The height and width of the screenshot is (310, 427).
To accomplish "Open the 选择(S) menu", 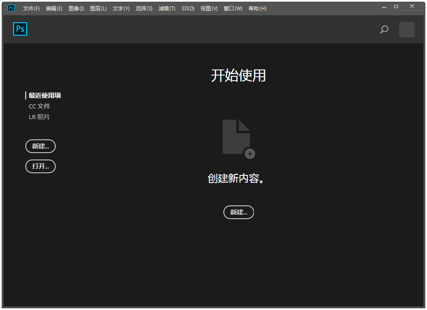I will 144,9.
